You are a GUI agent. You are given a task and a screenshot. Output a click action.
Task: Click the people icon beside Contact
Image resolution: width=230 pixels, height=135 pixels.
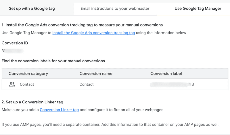coord(12,84)
